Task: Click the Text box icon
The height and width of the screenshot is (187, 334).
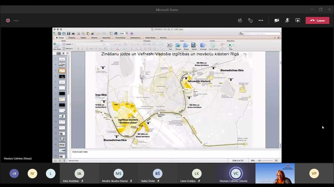Action: [170, 46]
